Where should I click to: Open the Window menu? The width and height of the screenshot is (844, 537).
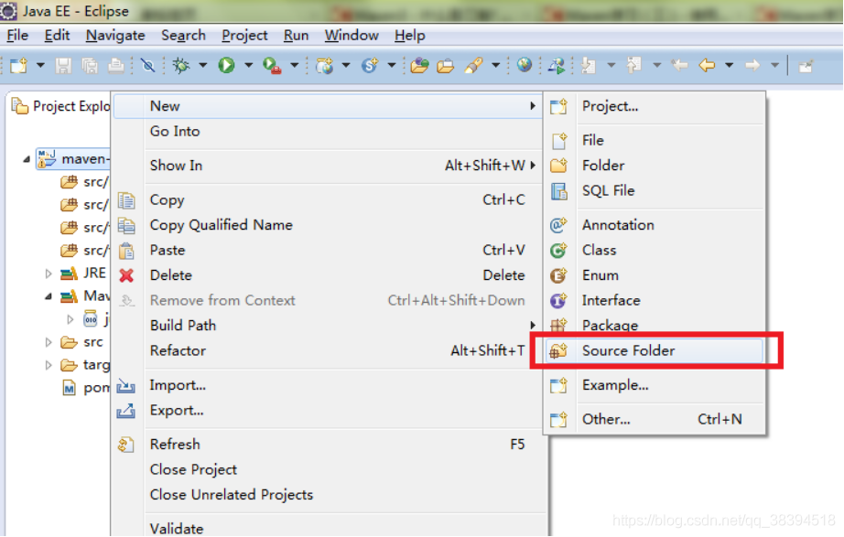[x=352, y=35]
